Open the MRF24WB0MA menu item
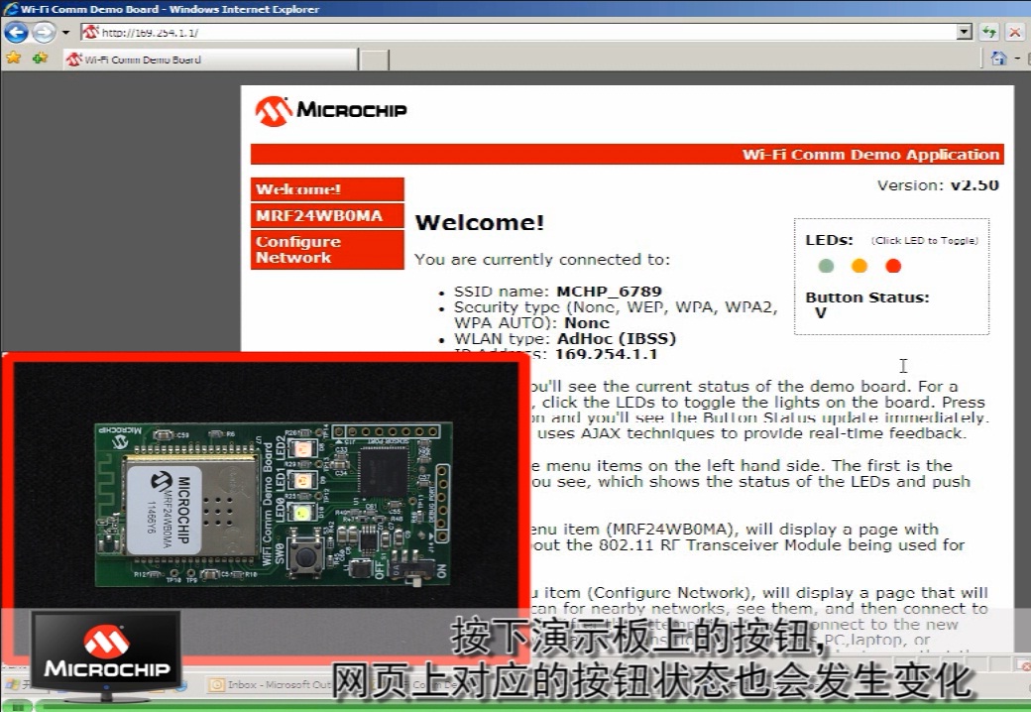1031x712 pixels. click(327, 215)
